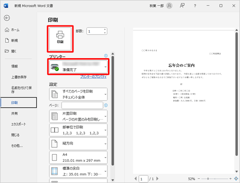Viewport: 240px width, 183px height.
Task: Select 新規 in the sidebar
Action: pos(12,40)
